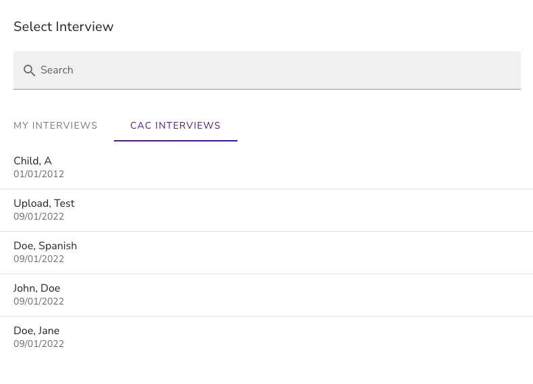Click the magnifying glass search icon
Screen dimensions: 533x384
coord(29,70)
